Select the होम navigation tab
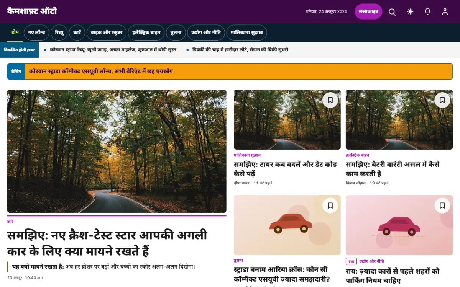The height and width of the screenshot is (287, 460). pyautogui.click(x=15, y=32)
